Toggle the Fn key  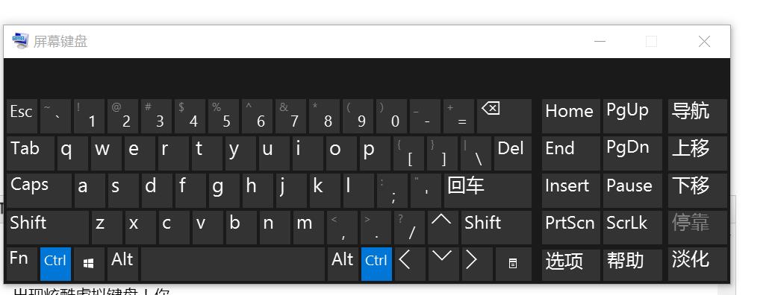coord(22,264)
